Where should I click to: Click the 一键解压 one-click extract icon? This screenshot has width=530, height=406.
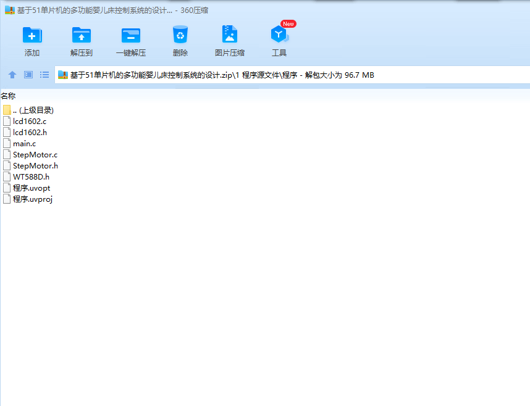pos(131,35)
